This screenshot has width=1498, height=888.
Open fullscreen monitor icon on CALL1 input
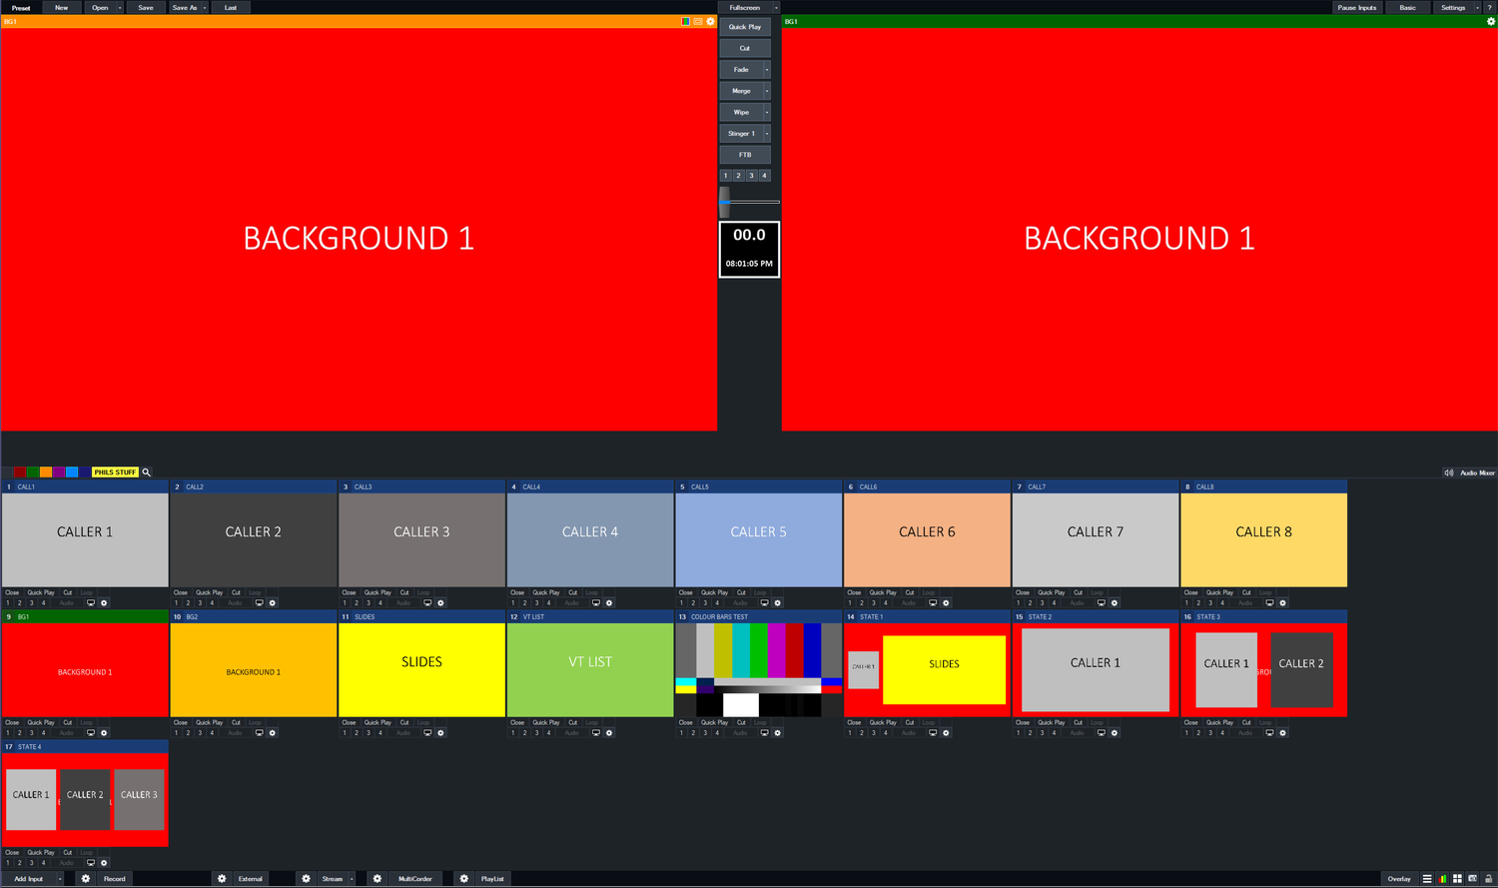(x=92, y=602)
